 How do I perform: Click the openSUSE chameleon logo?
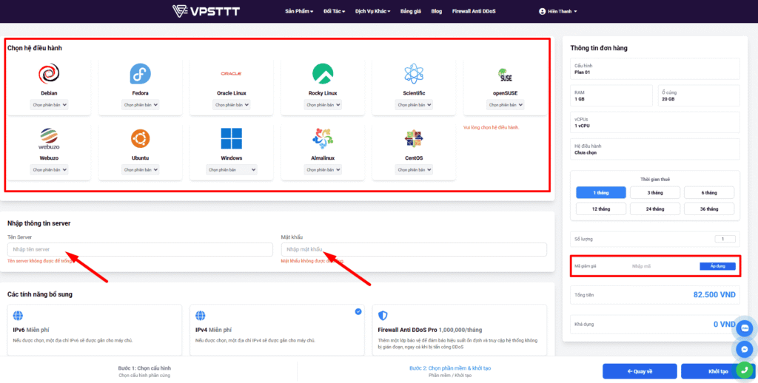tap(505, 75)
